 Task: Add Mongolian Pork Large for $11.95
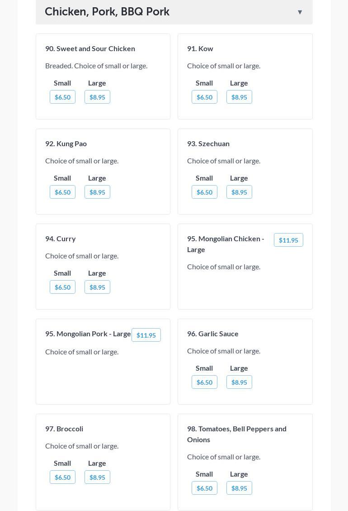pyautogui.click(x=146, y=335)
